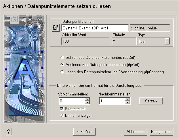Increase Vorkommastellen with the up arrow
This screenshot has width=179, height=139.
pyautogui.click(x=87, y=99)
